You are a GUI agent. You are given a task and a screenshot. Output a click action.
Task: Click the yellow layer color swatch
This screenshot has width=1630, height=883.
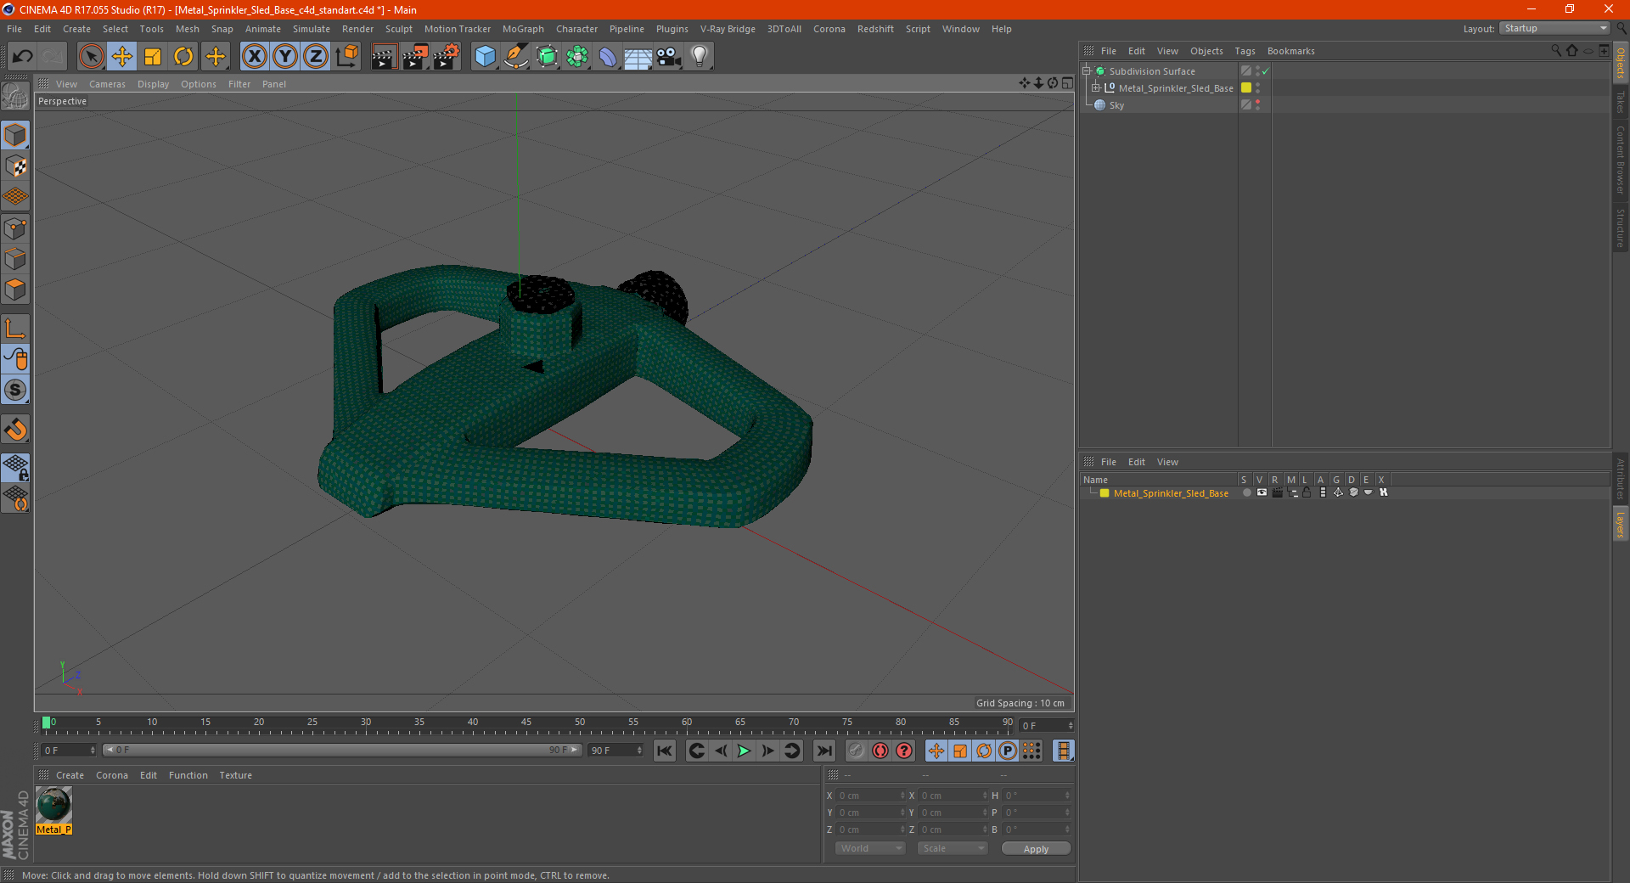click(x=1104, y=493)
